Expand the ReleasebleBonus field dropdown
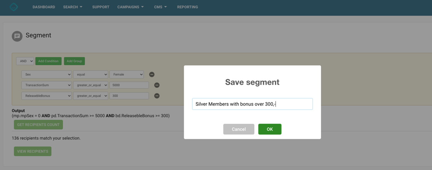This screenshot has height=170, width=432. [46, 96]
